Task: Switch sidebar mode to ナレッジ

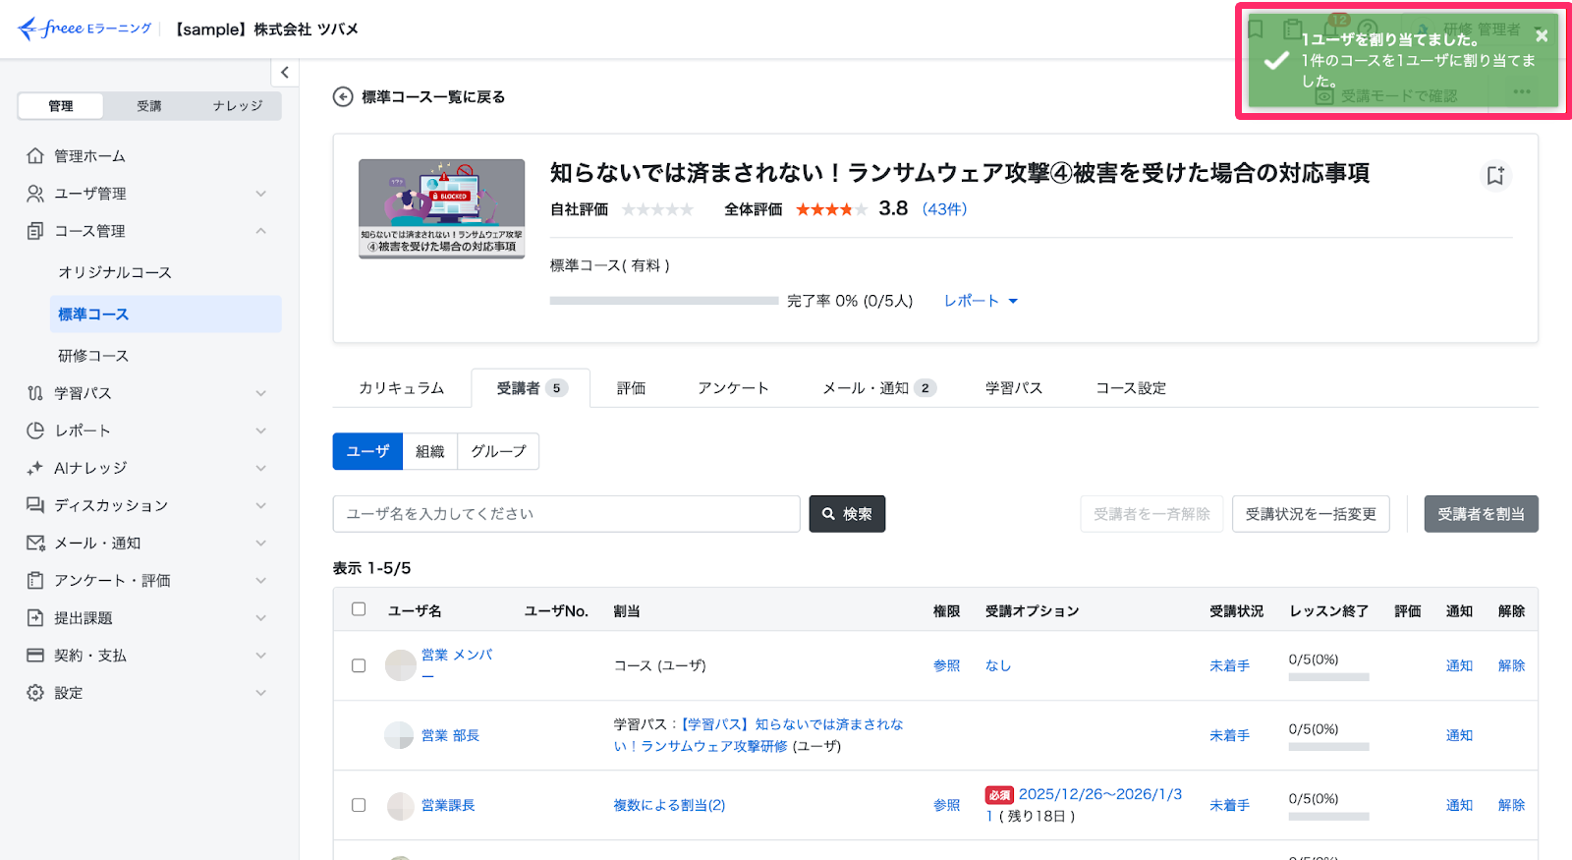Action: click(238, 106)
